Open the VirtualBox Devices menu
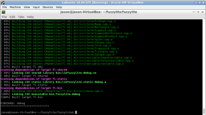 click(x=48, y=7)
